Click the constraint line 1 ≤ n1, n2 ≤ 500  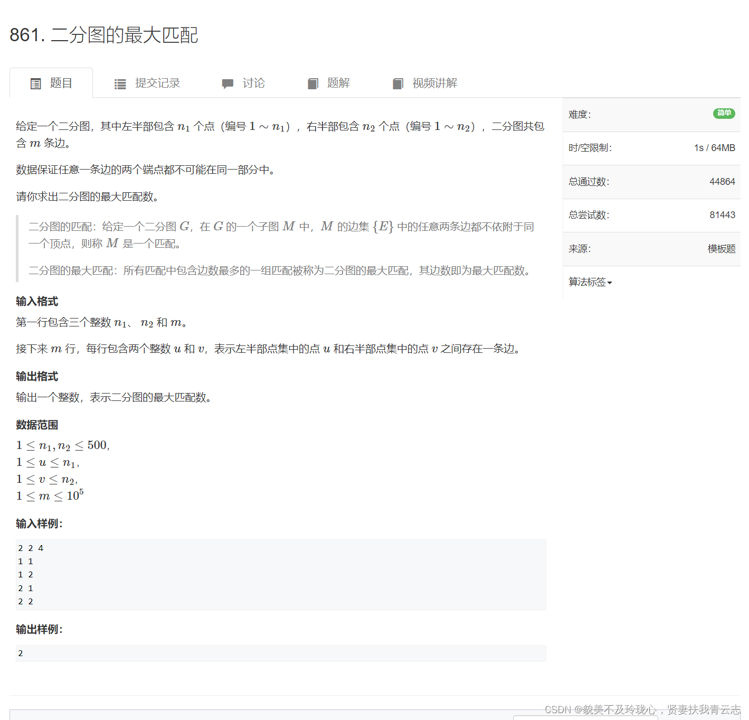63,446
